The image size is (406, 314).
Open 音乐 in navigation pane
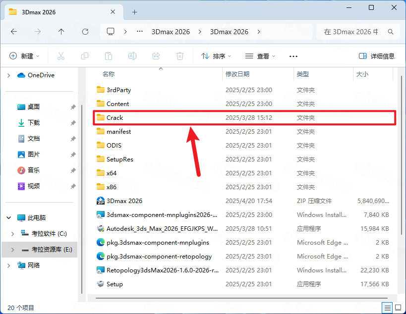click(34, 170)
